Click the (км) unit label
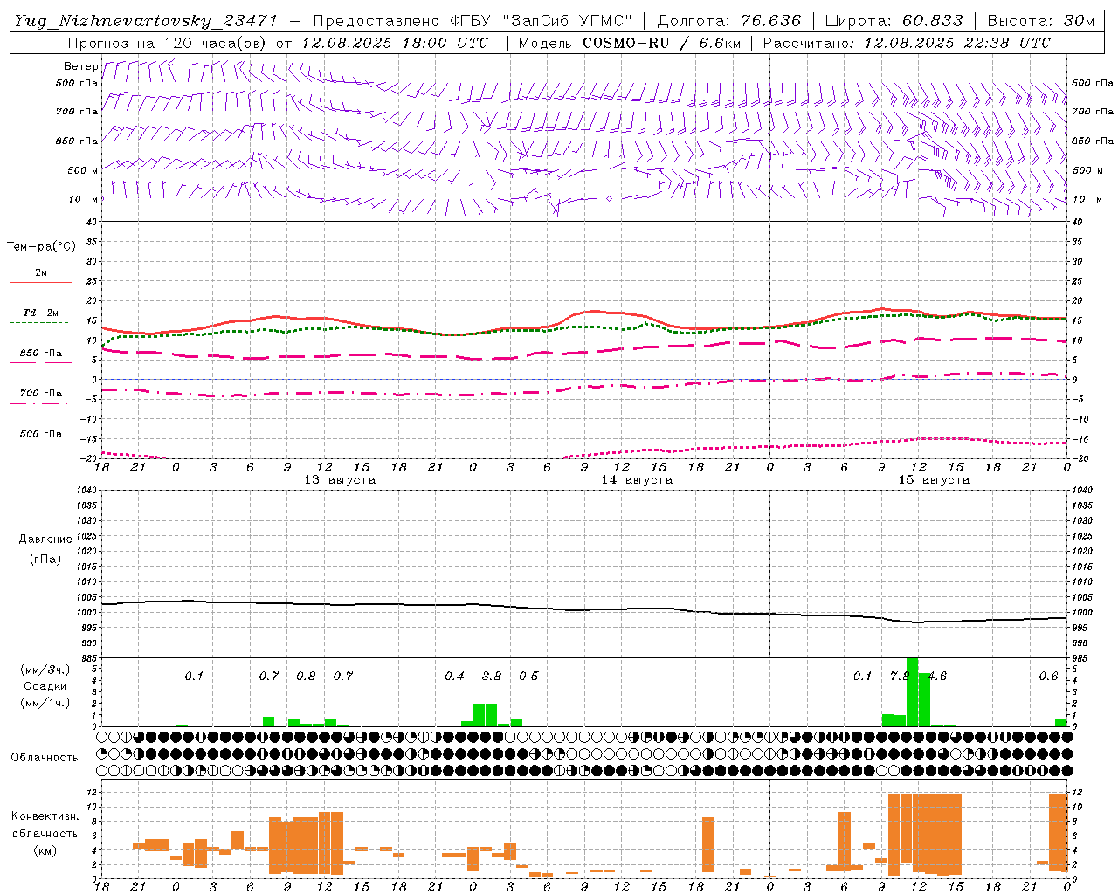The width and height of the screenshot is (1118, 894). click(x=45, y=850)
